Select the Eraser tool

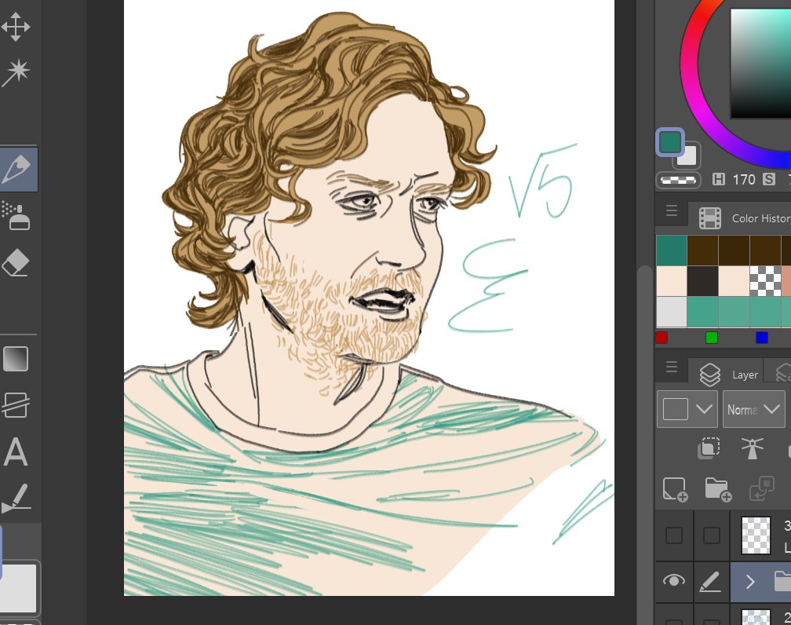(16, 262)
